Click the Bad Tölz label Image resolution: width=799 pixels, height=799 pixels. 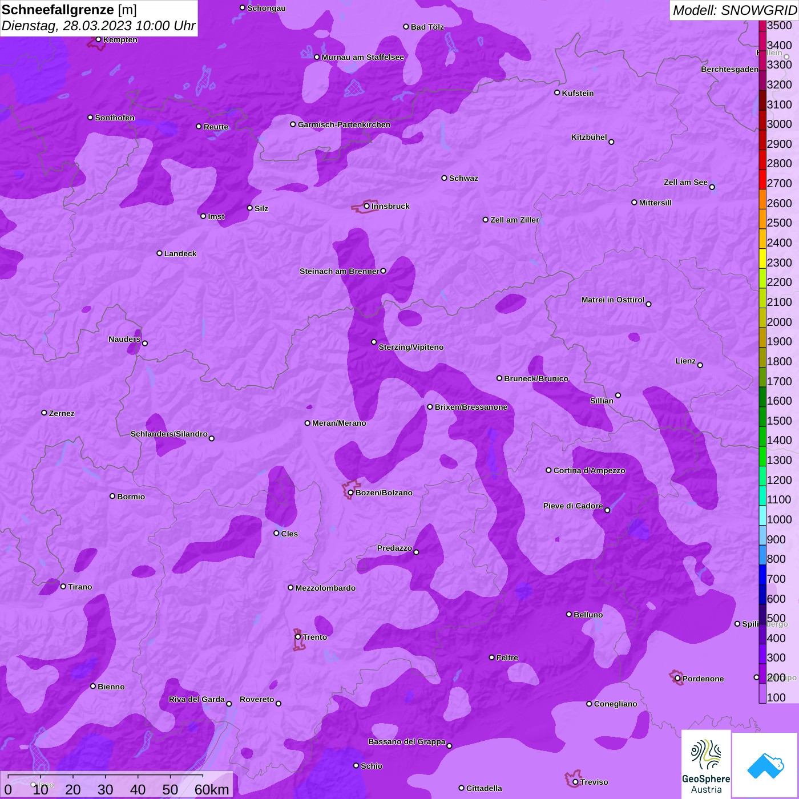point(427,27)
